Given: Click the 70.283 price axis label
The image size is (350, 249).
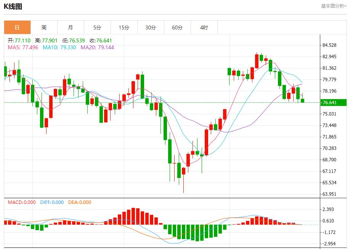Looking at the screenshot, I should [329, 148].
